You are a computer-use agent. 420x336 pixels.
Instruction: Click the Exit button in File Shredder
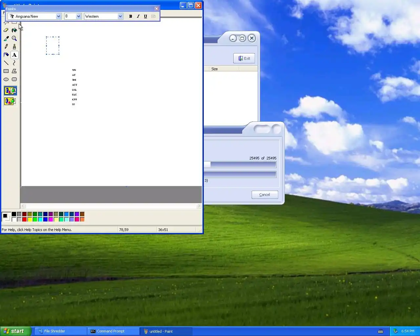[244, 58]
